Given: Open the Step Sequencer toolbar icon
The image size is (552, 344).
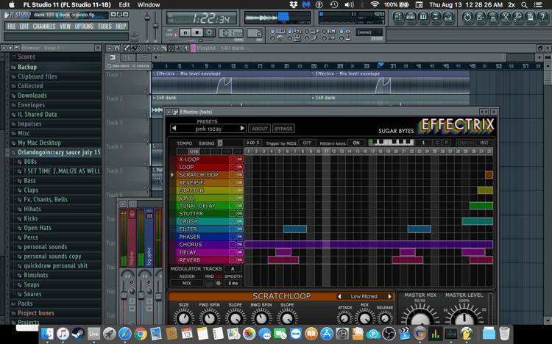Looking at the screenshot, I should point(411,17).
